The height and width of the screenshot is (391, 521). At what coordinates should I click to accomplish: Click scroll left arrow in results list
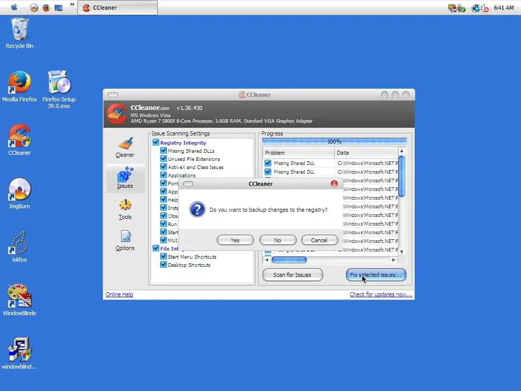click(267, 260)
